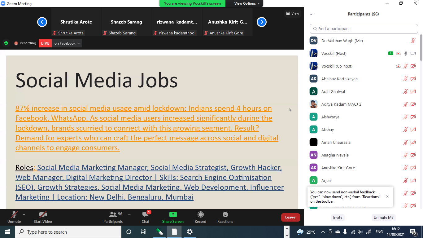Click the muted mic icon for Dr. Vaibhav Wagh
The image size is (423, 238).
tap(413, 41)
